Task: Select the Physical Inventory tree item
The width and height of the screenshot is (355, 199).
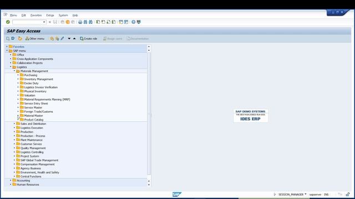Action: [x=35, y=91]
